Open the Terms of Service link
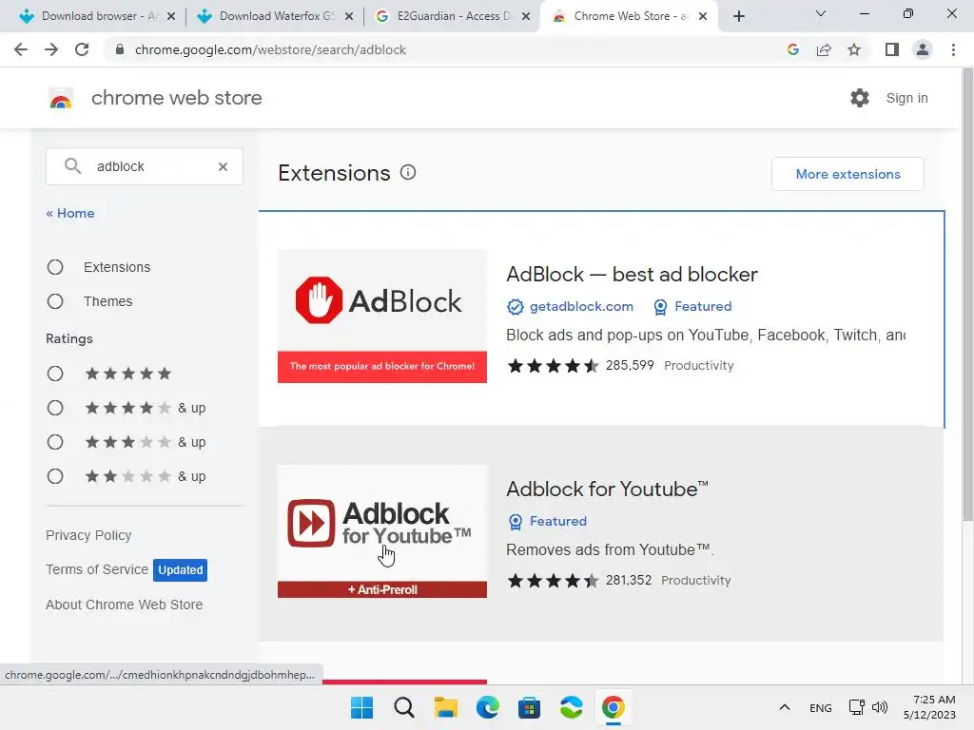Image resolution: width=974 pixels, height=730 pixels. 97,569
